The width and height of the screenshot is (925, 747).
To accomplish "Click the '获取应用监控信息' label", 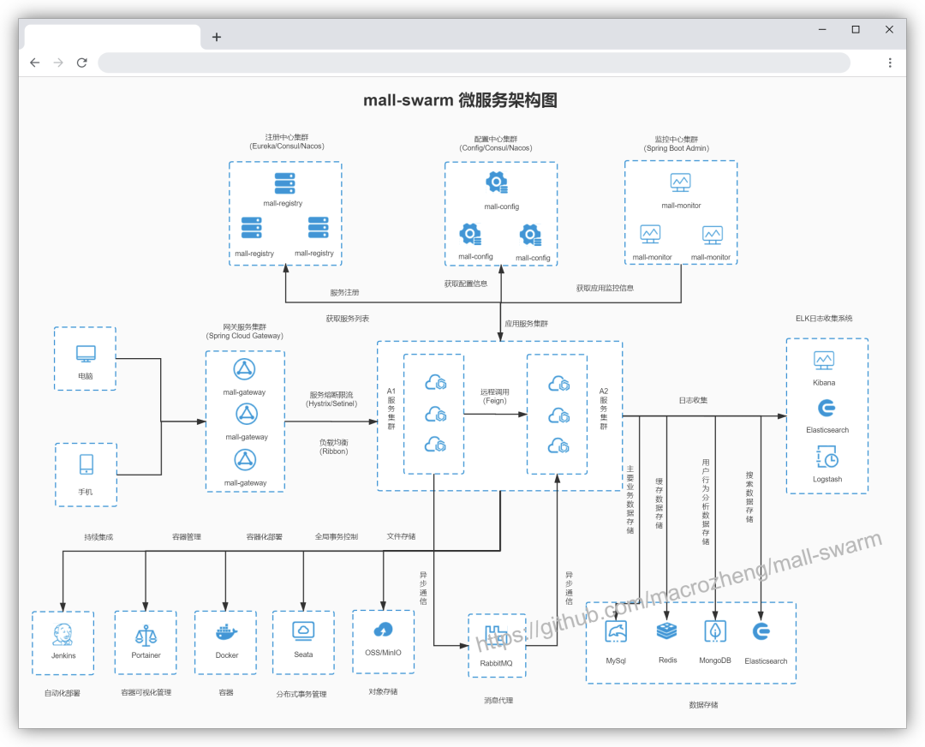I will tap(605, 289).
